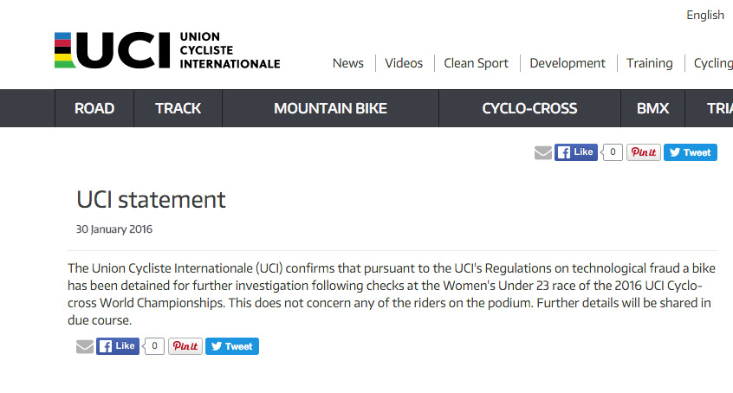Open the Training link
The image size is (733, 393).
coord(650,63)
